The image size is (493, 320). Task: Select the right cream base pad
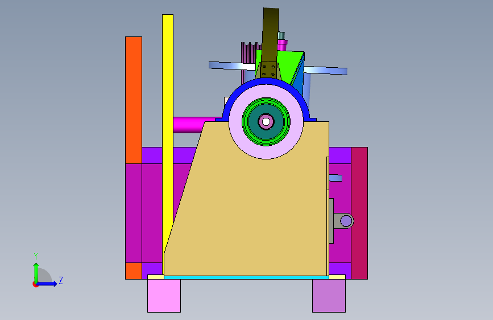tap(337, 277)
